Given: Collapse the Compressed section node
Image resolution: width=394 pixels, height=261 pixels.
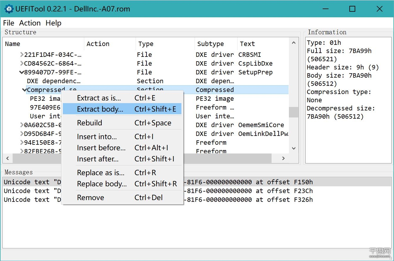Looking at the screenshot, I should click(x=24, y=90).
